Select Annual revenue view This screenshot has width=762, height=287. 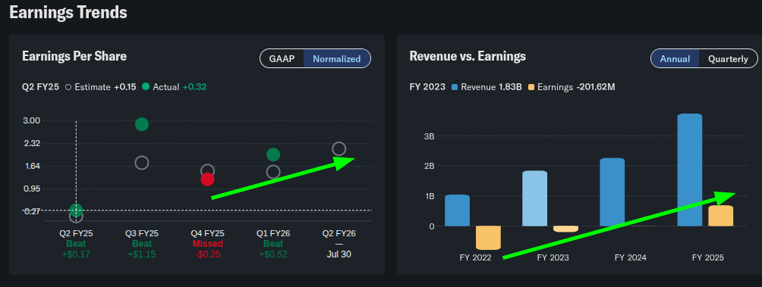(675, 59)
